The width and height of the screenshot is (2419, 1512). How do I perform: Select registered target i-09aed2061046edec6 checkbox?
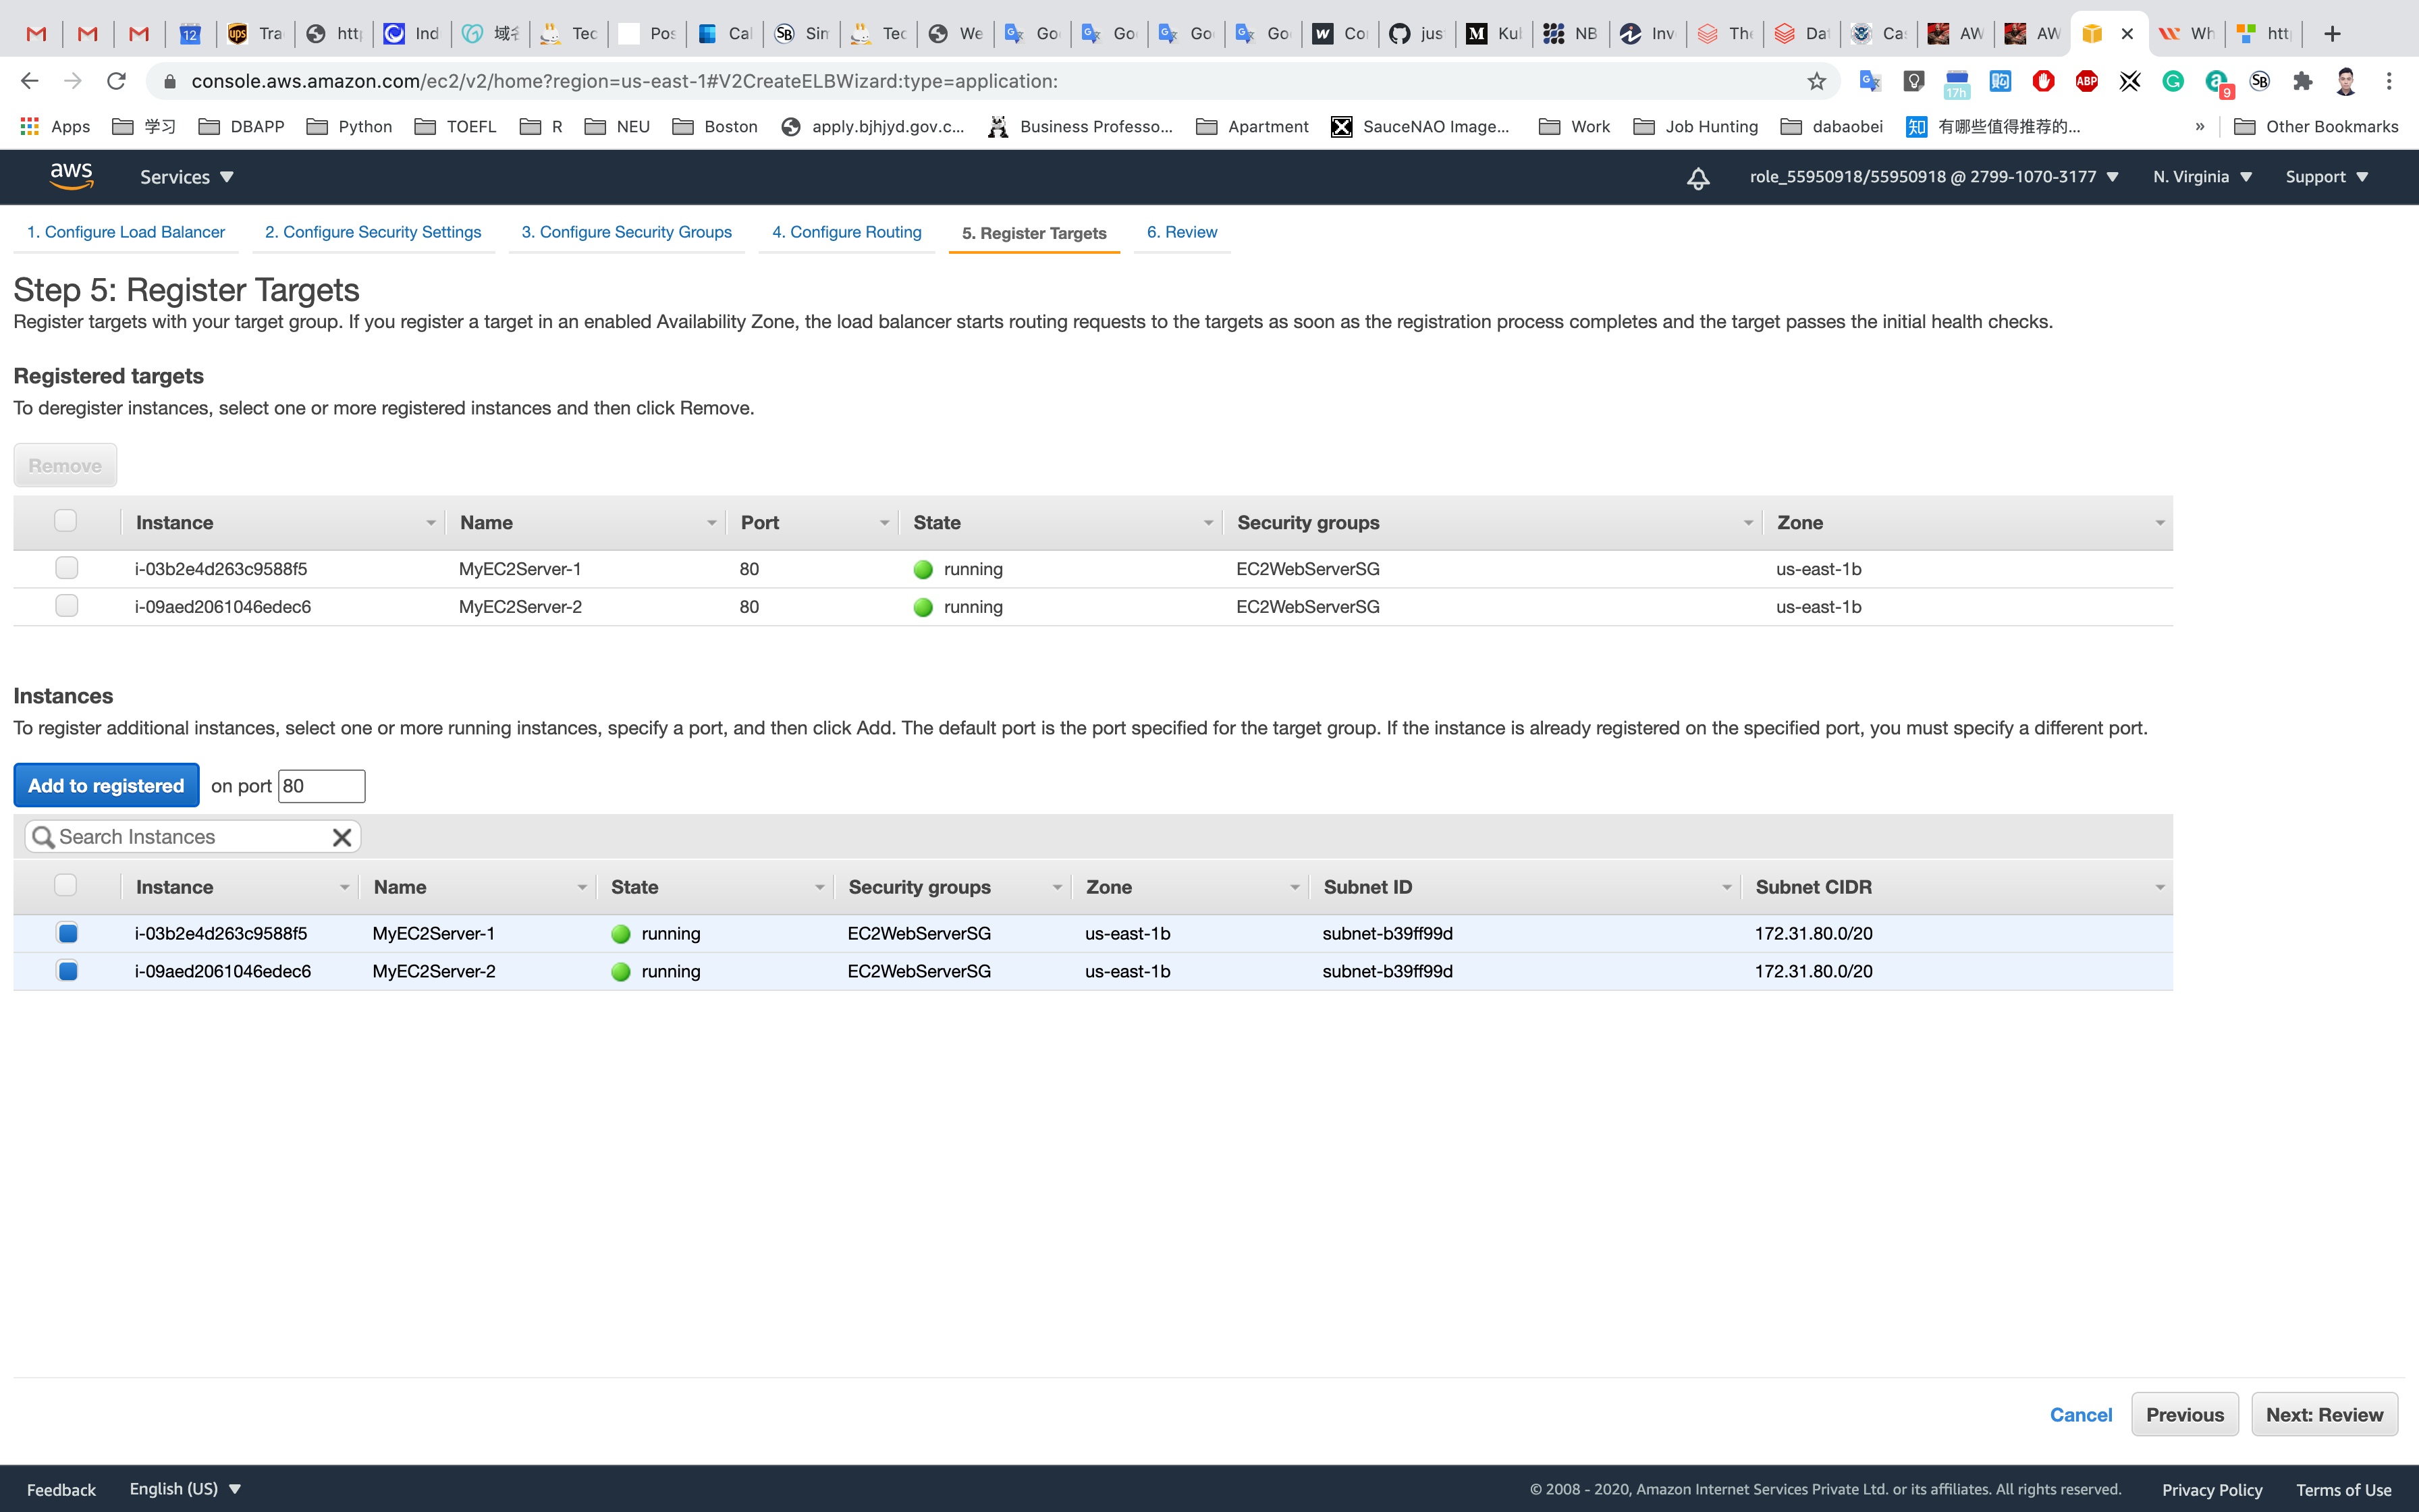pos(67,606)
